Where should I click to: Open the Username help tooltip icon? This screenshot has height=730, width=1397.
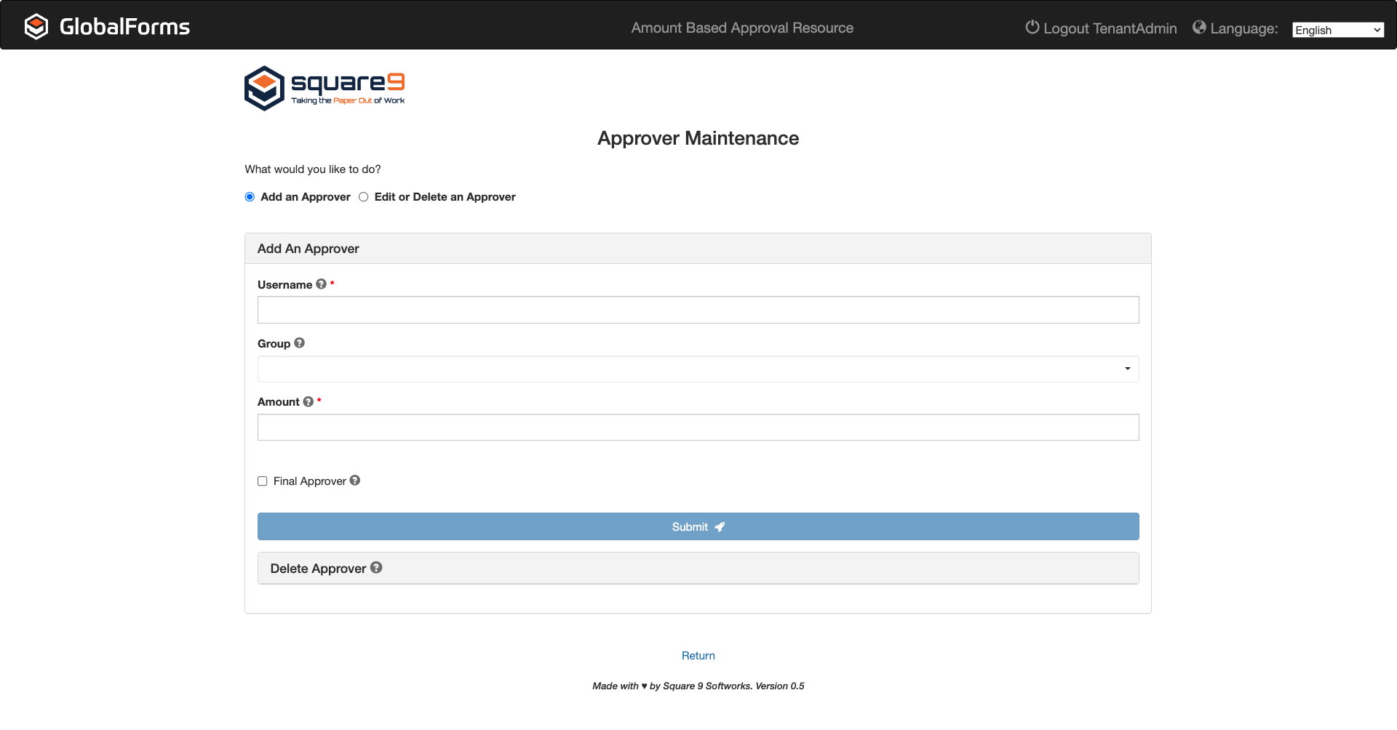point(321,284)
